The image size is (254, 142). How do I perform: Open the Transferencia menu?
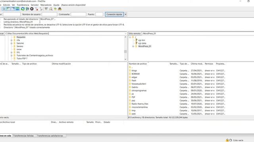23,5
